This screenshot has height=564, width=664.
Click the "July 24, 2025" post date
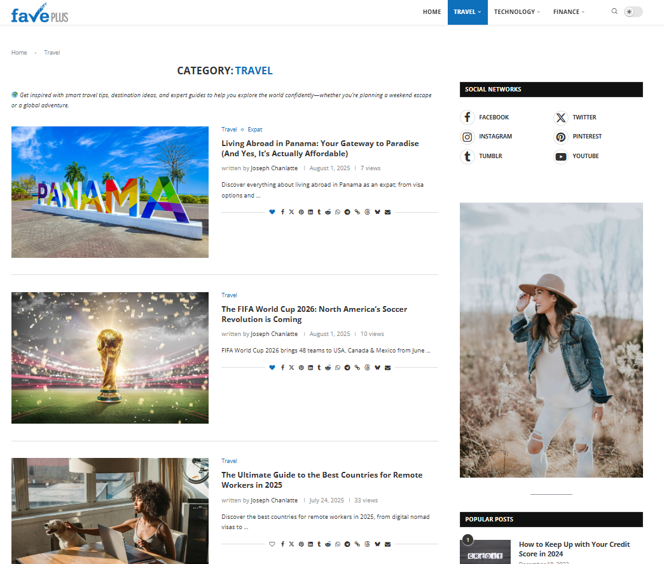(x=326, y=500)
